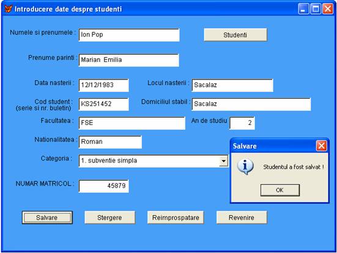337x253 pixels.
Task: Refresh the form with Reimprospatare
Action: 176,217
